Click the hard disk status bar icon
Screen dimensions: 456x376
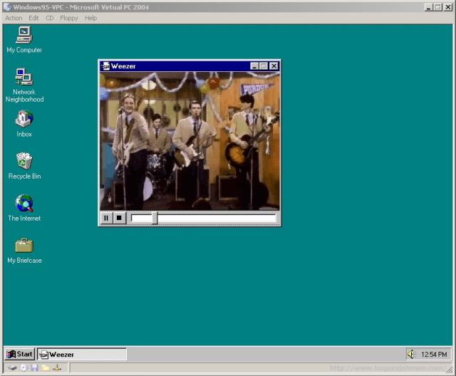(x=12, y=368)
